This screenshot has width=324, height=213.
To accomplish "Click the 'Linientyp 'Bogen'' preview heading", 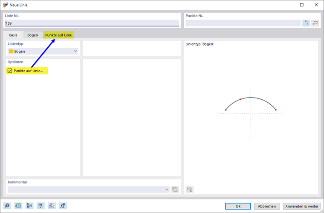I will coord(200,44).
